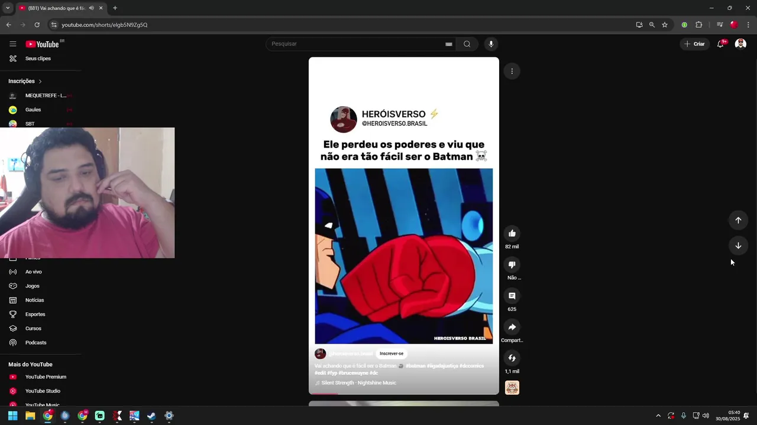Open File Explorer from the taskbar
757x425 pixels.
30,416
